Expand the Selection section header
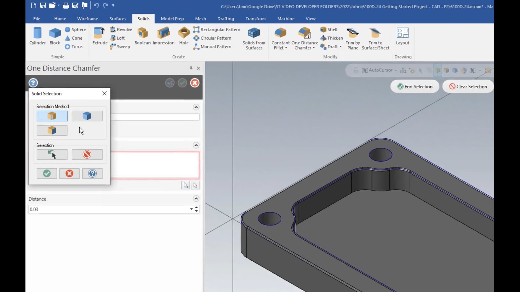 point(196,145)
